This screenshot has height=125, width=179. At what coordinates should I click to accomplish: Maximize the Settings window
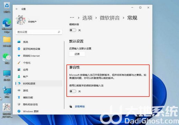pyautogui.click(x=140, y=8)
